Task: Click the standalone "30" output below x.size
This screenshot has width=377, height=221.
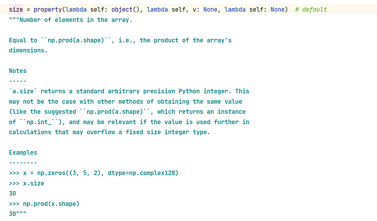Action: click(x=12, y=194)
